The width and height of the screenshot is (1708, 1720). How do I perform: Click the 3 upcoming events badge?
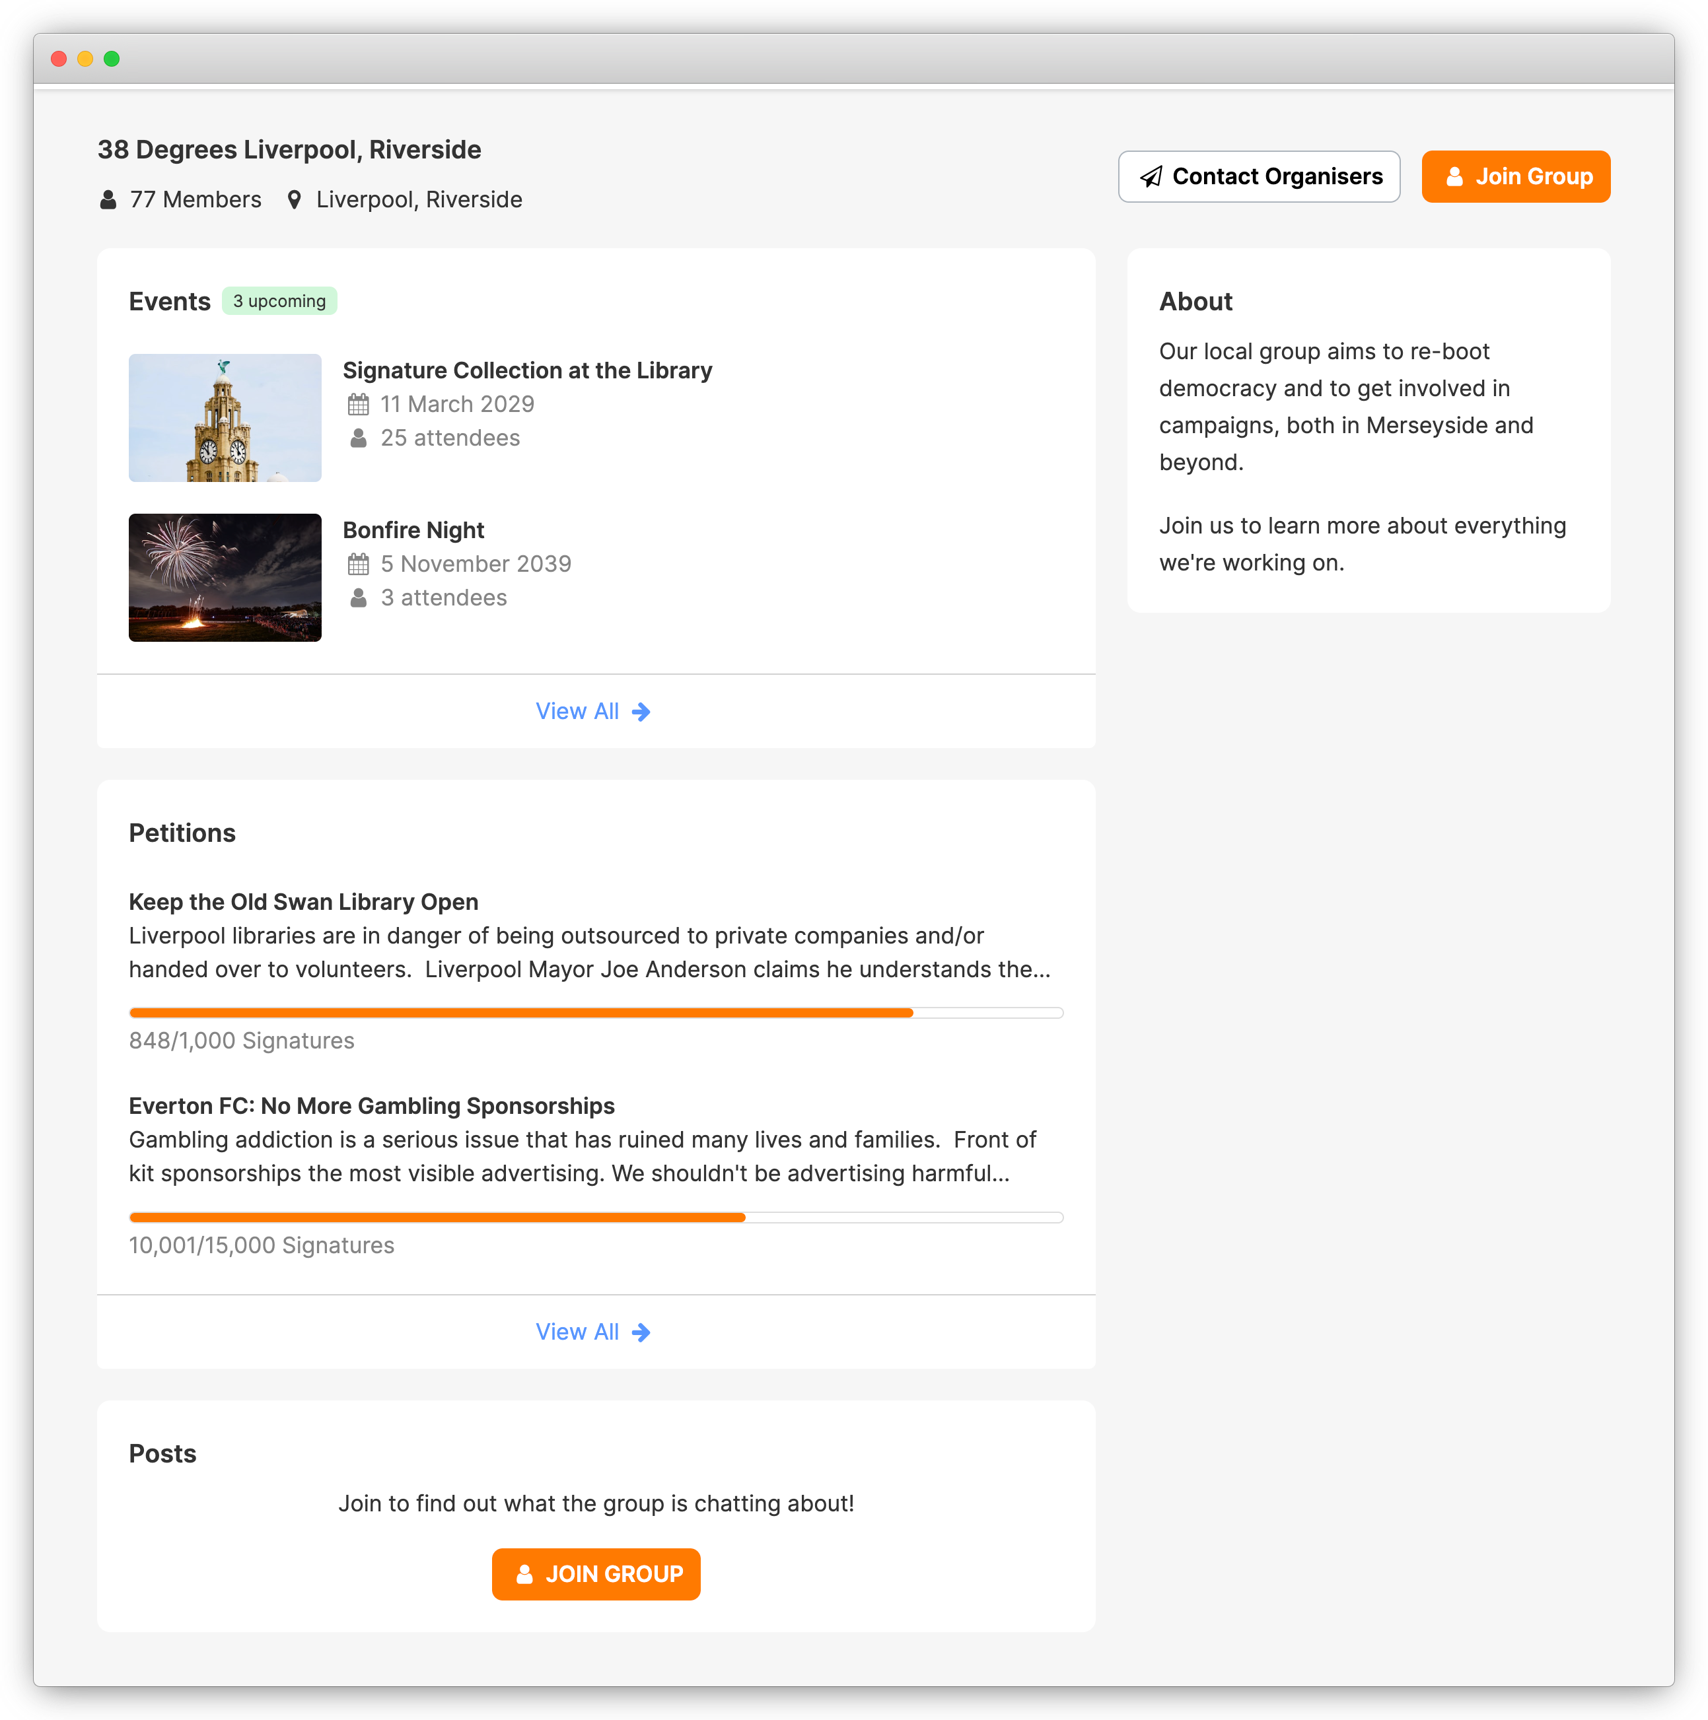click(279, 302)
